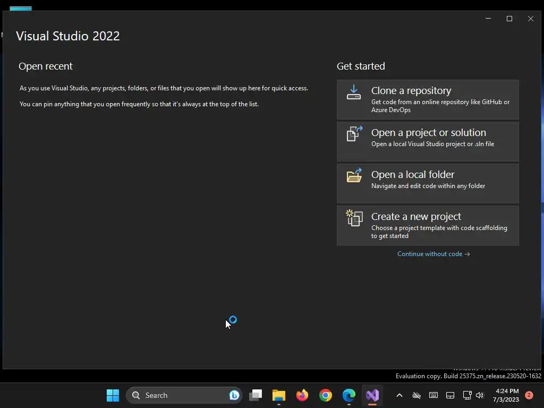Open Task View from the taskbar
The width and height of the screenshot is (544, 408).
[x=256, y=395]
